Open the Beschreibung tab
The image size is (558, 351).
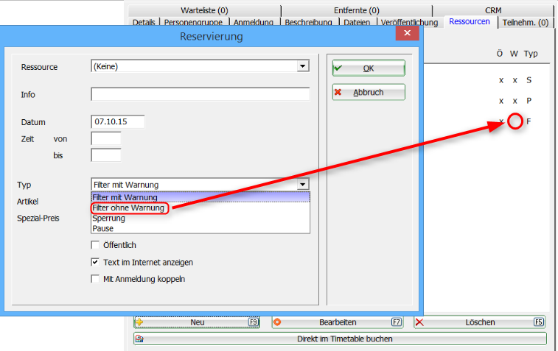pyautogui.click(x=309, y=21)
